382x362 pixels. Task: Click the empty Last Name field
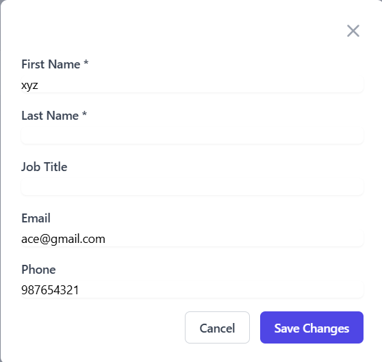coord(192,136)
